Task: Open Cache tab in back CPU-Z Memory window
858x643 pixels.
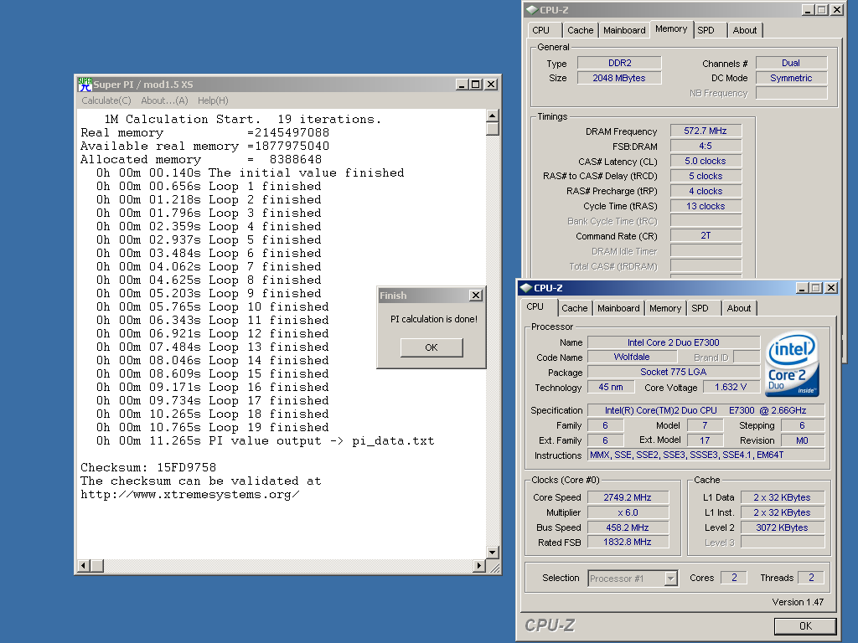Action: coord(581,31)
